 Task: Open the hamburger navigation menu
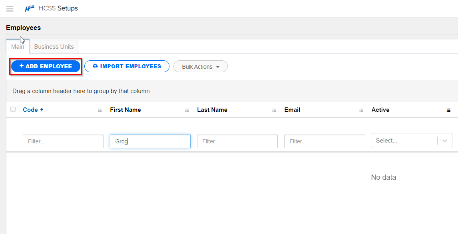pyautogui.click(x=10, y=8)
